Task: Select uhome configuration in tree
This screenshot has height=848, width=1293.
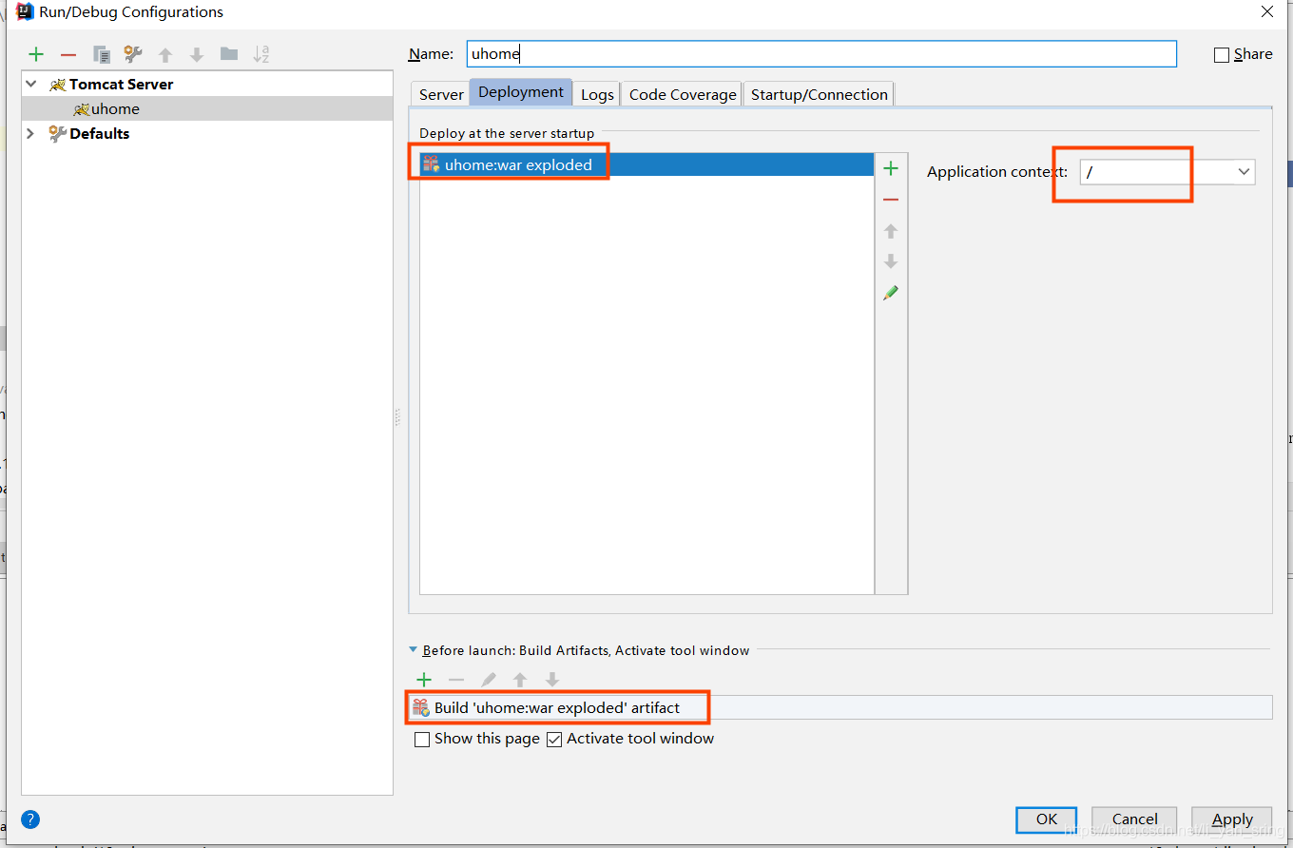Action: pyautogui.click(x=207, y=108)
